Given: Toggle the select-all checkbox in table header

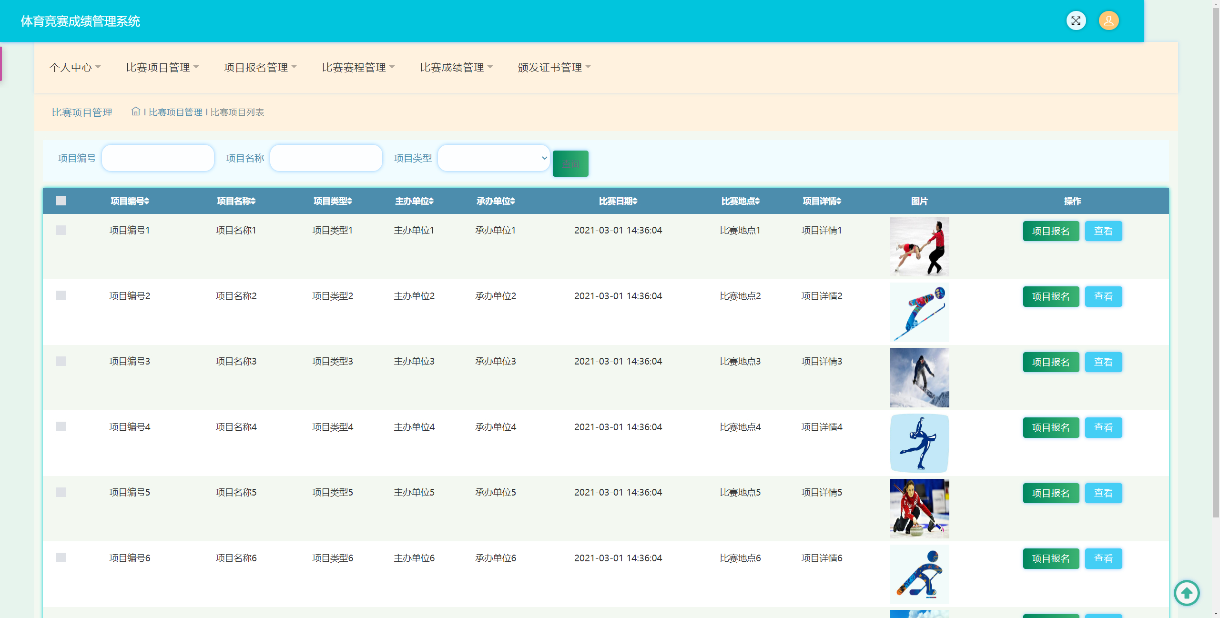Looking at the screenshot, I should 61,201.
